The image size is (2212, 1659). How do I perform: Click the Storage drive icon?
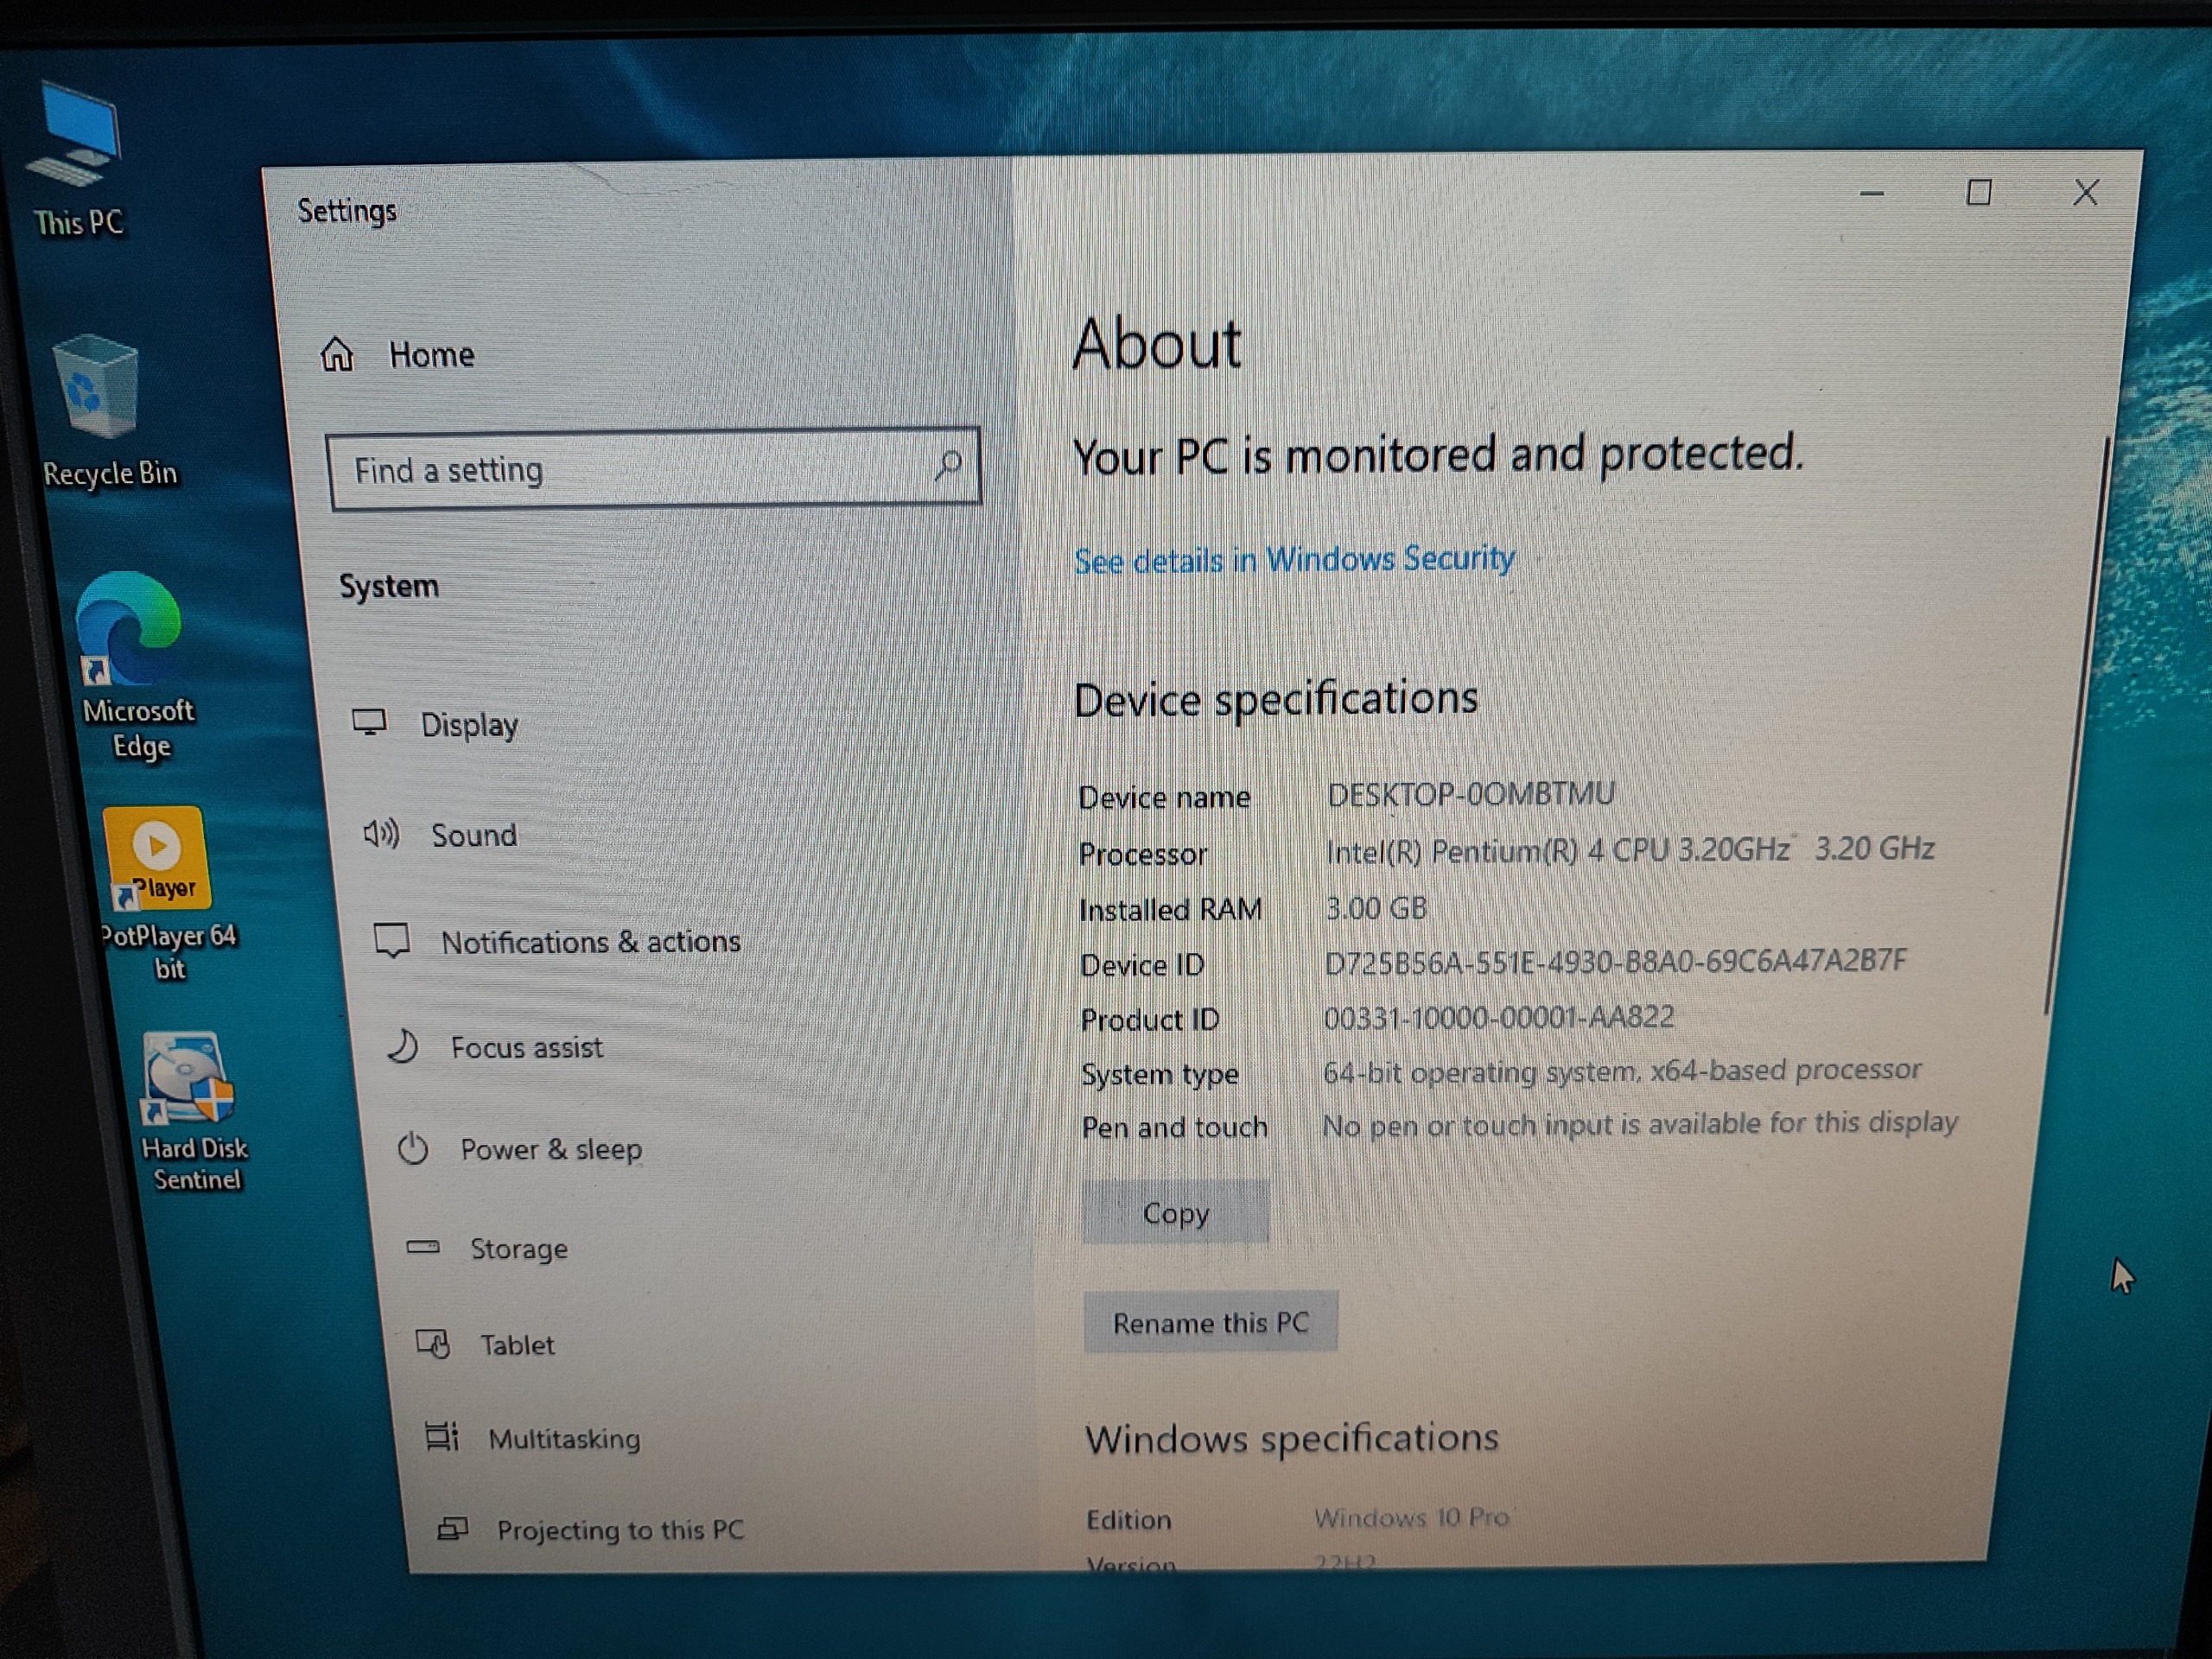pos(422,1246)
